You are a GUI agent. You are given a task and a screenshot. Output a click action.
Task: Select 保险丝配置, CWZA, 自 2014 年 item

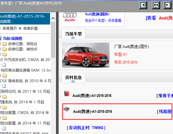point(25,113)
